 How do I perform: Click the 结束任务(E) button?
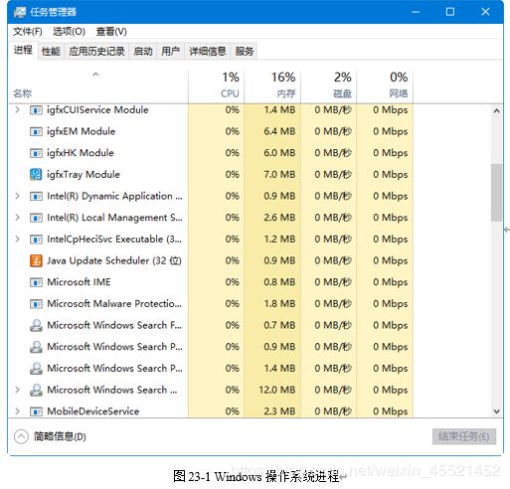pos(464,436)
